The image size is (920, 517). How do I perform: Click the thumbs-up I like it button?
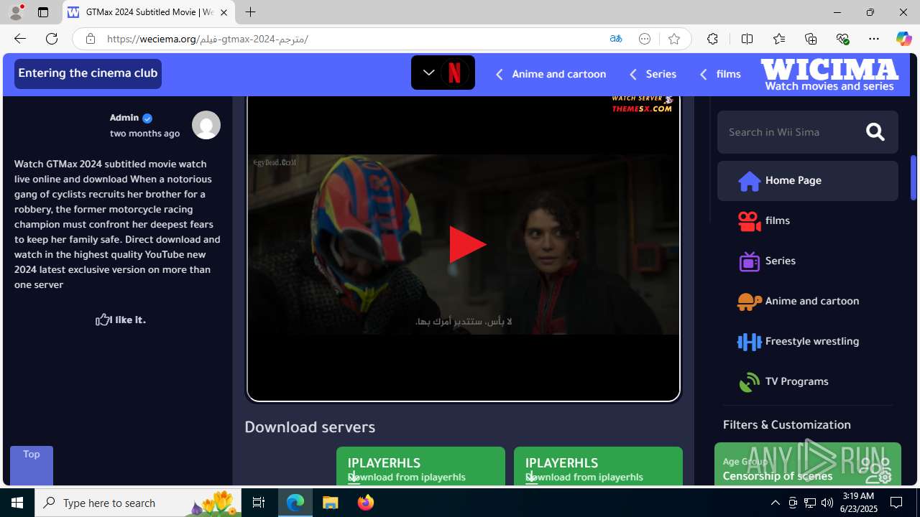[120, 320]
